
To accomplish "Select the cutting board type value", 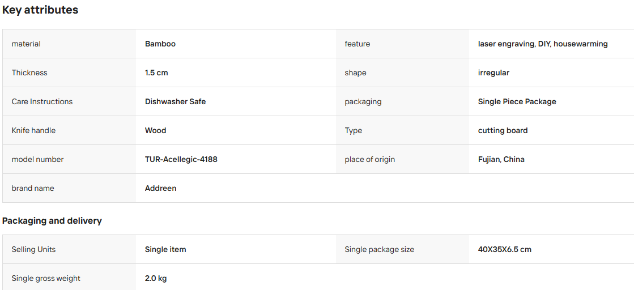I will (x=503, y=131).
